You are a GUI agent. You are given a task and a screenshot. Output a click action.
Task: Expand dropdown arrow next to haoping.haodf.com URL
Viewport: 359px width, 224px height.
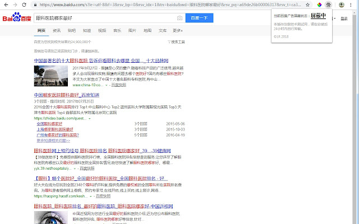click(91, 196)
